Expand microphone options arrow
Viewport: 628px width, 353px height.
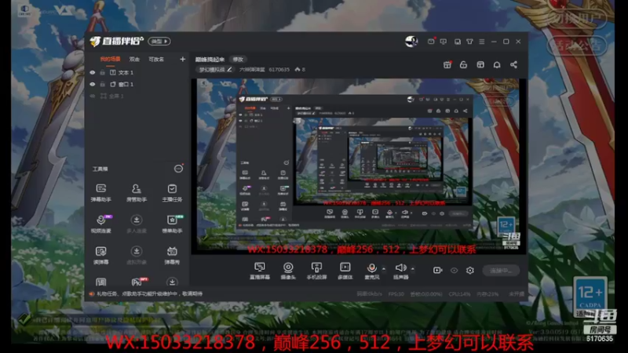[383, 268]
